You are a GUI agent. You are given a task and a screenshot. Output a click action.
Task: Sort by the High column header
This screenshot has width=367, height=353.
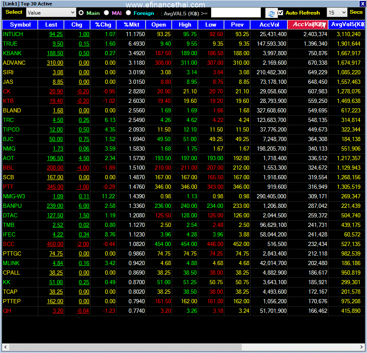point(185,24)
